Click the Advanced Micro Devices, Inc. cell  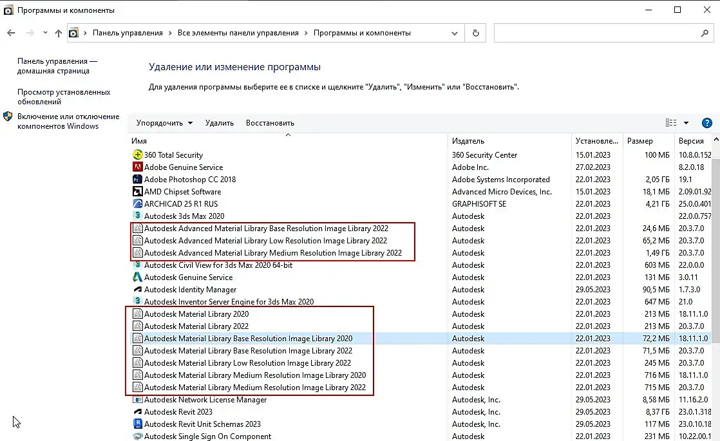(502, 191)
